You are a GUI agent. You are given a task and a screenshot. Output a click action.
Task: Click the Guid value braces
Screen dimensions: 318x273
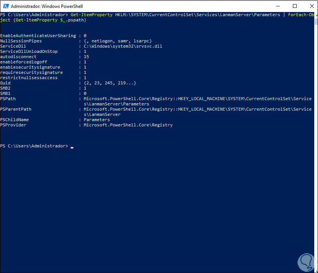click(110, 83)
